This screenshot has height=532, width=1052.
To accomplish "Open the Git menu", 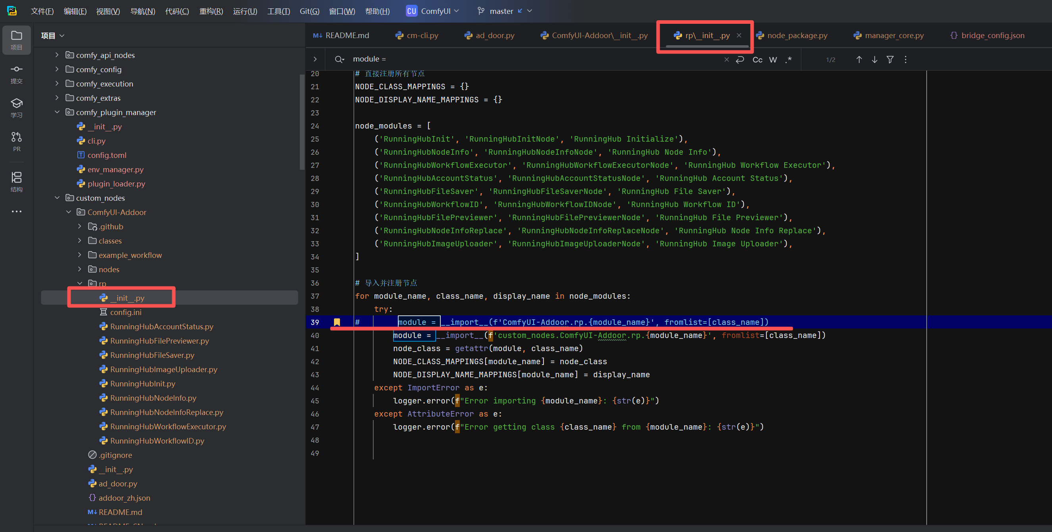I will 309,11.
